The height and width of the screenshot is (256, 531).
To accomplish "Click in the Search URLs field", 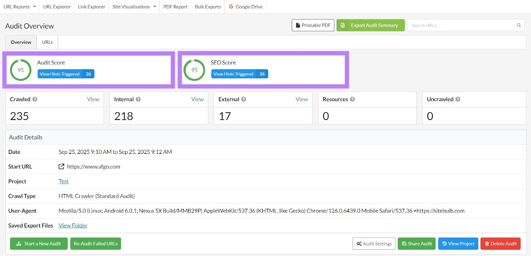I will click(461, 25).
